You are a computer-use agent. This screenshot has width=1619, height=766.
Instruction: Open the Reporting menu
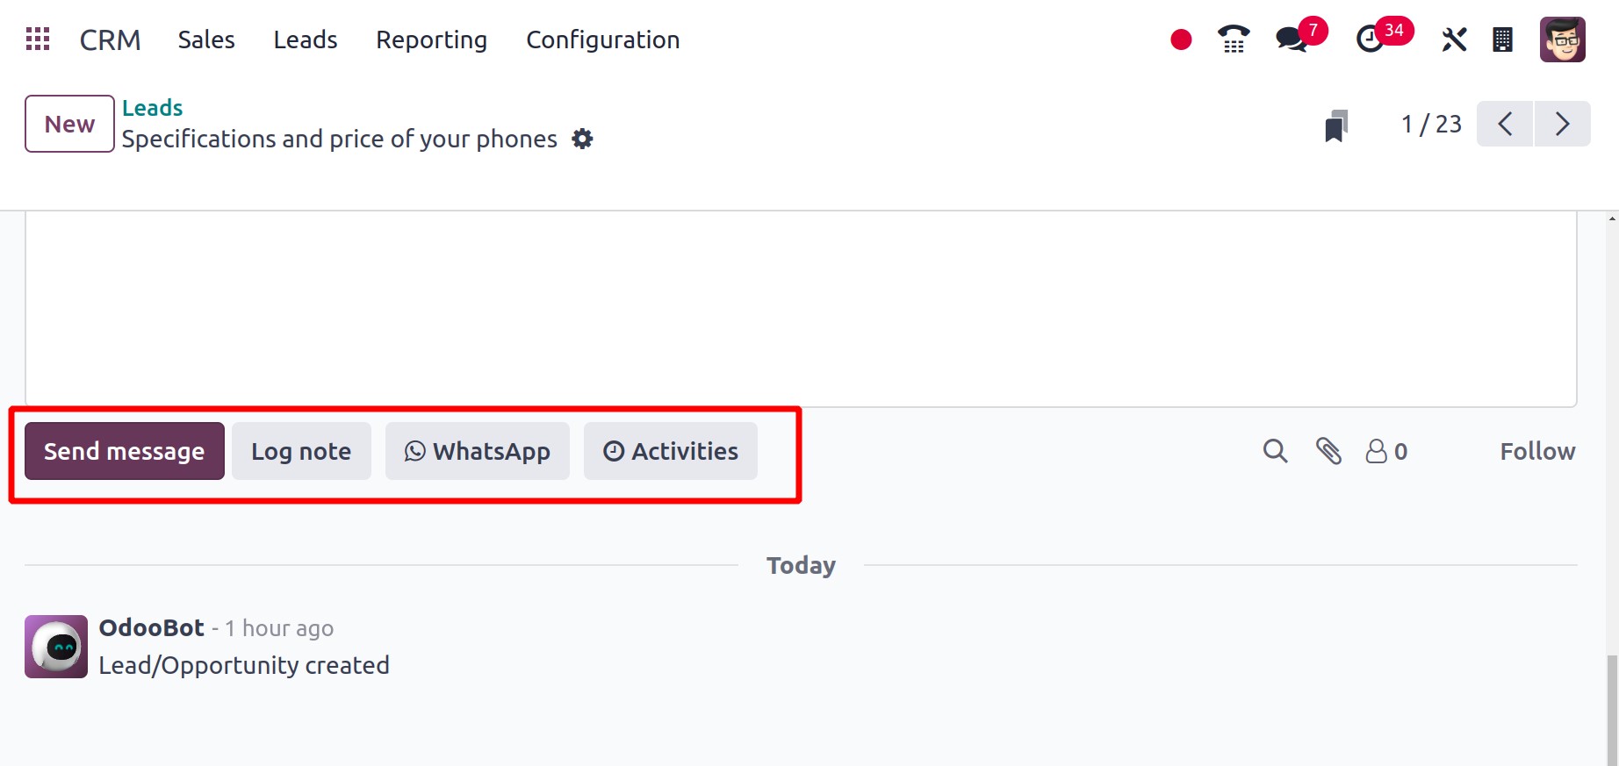coord(431,39)
